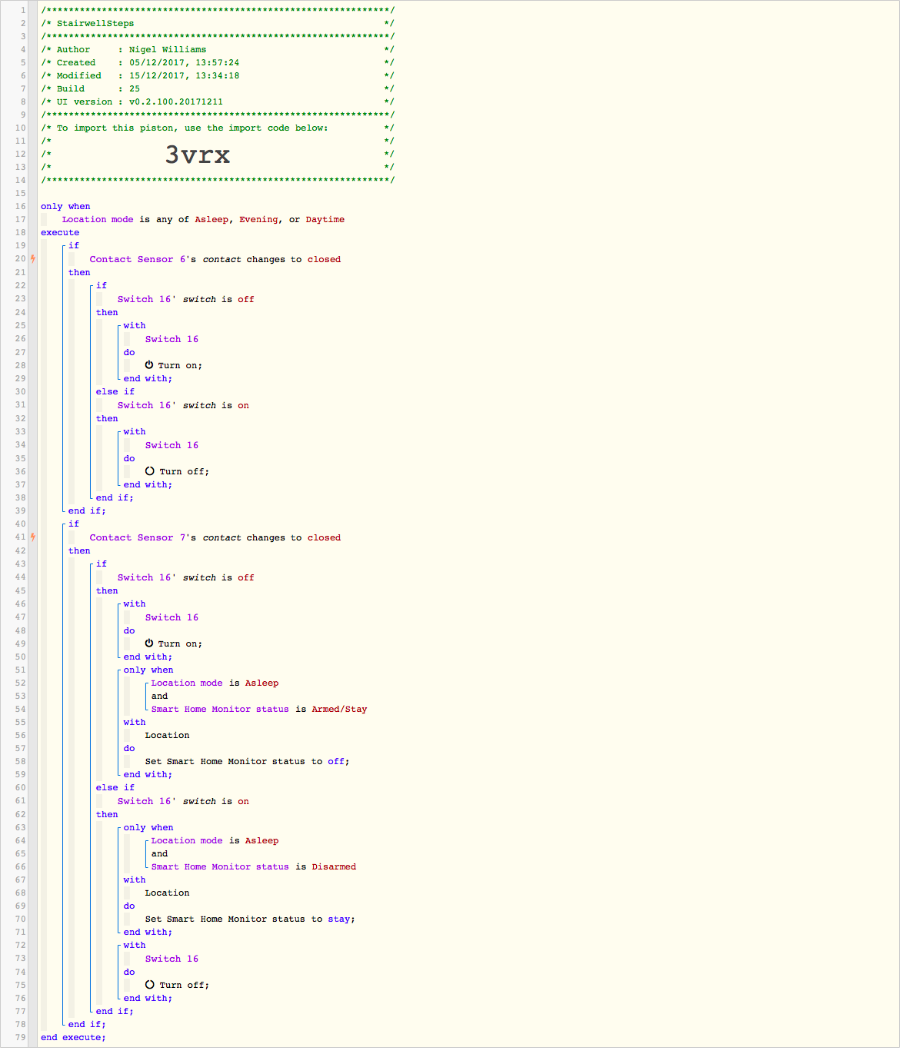Click 'Switch 16' in the condition on line 61
The height and width of the screenshot is (1054, 906).
144,801
